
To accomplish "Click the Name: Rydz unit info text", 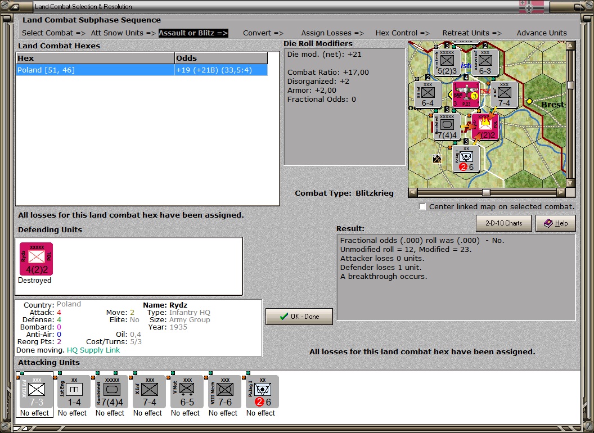I will [165, 305].
